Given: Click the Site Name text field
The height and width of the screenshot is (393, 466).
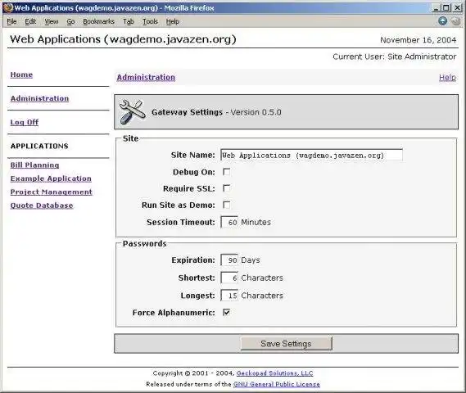Looking at the screenshot, I should (311, 155).
